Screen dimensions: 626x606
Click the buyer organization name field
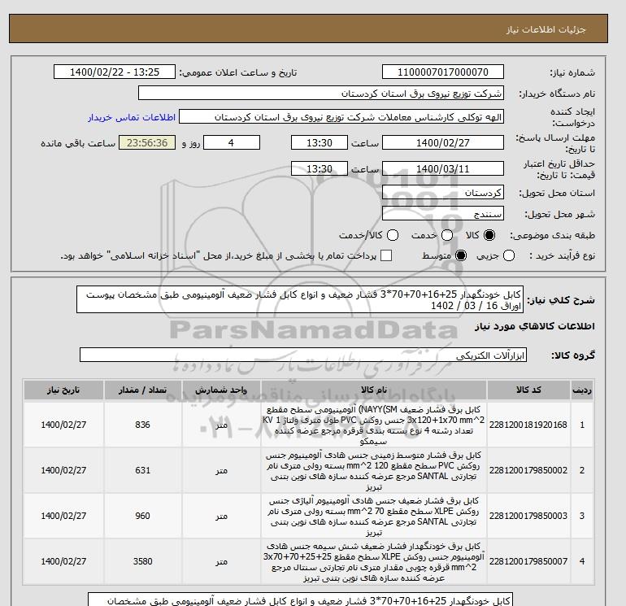click(321, 93)
